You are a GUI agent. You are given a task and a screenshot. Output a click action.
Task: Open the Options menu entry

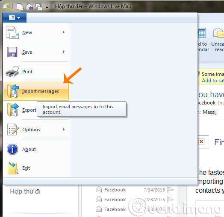36,130
